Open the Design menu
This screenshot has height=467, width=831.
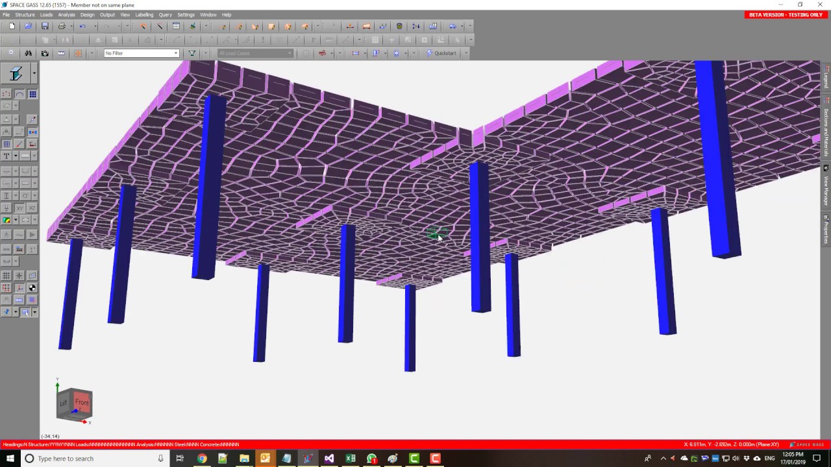[x=87, y=14]
